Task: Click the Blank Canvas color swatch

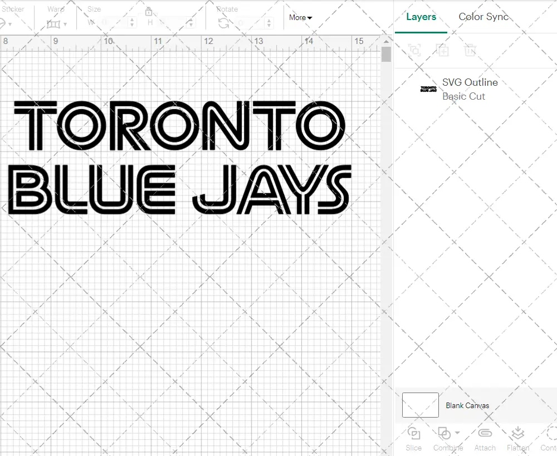Action: click(419, 405)
